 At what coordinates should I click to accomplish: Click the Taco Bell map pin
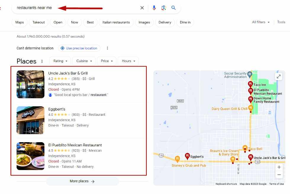[245, 148]
